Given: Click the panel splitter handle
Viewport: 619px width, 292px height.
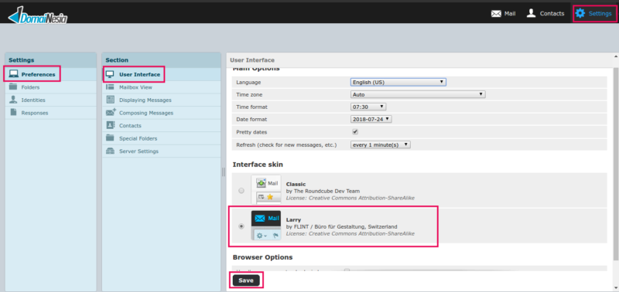Looking at the screenshot, I should (x=224, y=171).
